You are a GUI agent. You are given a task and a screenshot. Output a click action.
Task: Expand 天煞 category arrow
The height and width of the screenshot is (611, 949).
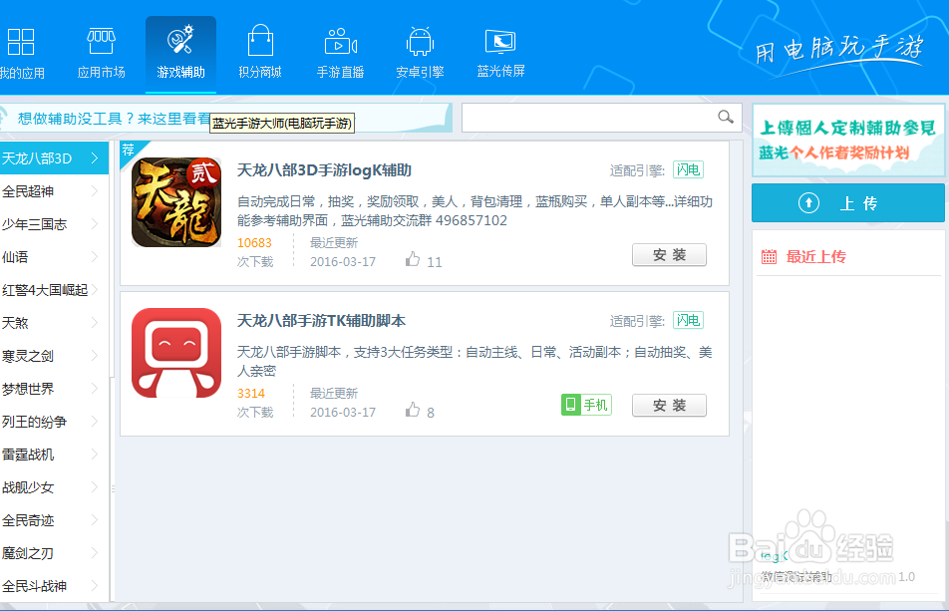click(95, 322)
